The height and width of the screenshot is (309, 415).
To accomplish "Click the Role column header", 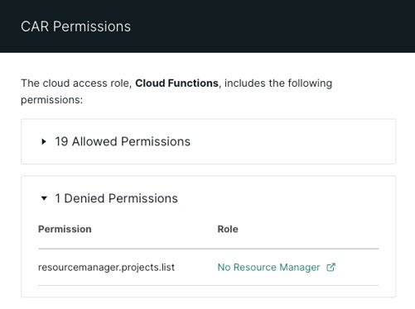I will (228, 229).
